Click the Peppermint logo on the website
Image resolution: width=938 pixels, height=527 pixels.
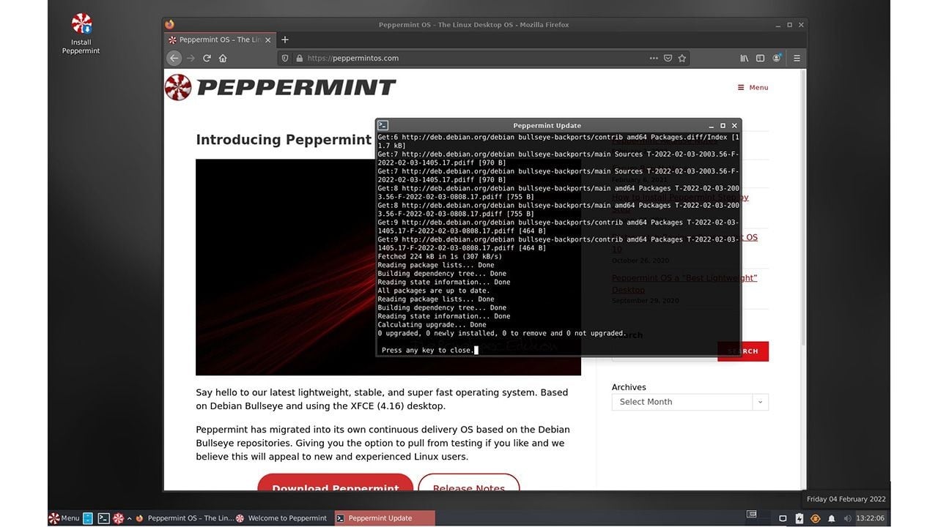click(281, 87)
